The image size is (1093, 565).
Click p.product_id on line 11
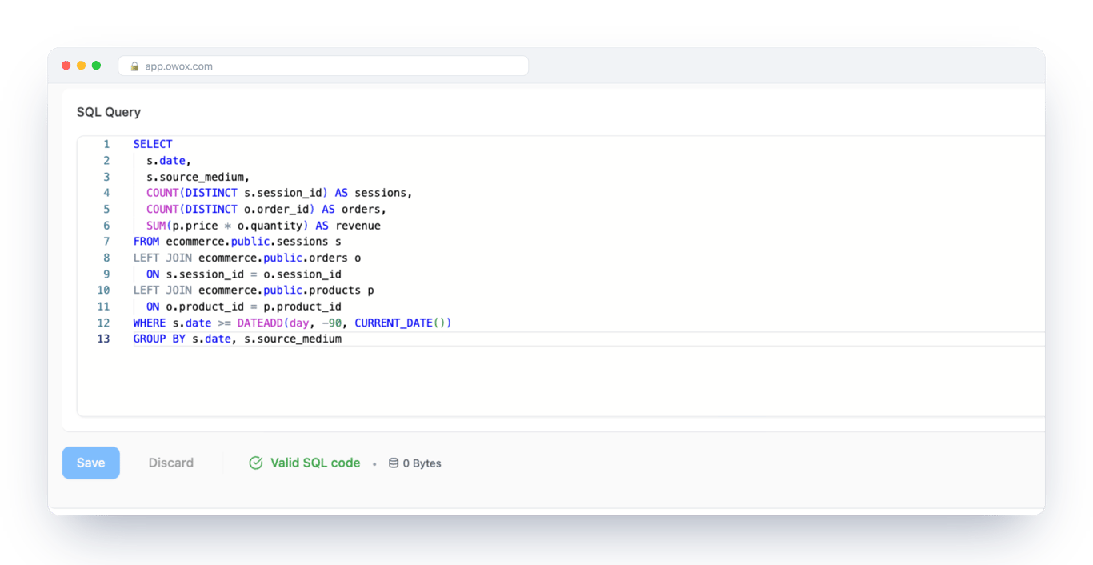click(302, 307)
